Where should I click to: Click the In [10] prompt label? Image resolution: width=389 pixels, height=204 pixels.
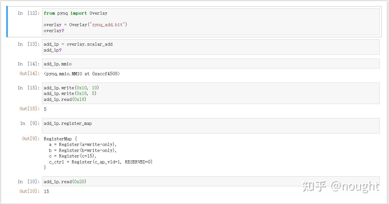point(28,181)
